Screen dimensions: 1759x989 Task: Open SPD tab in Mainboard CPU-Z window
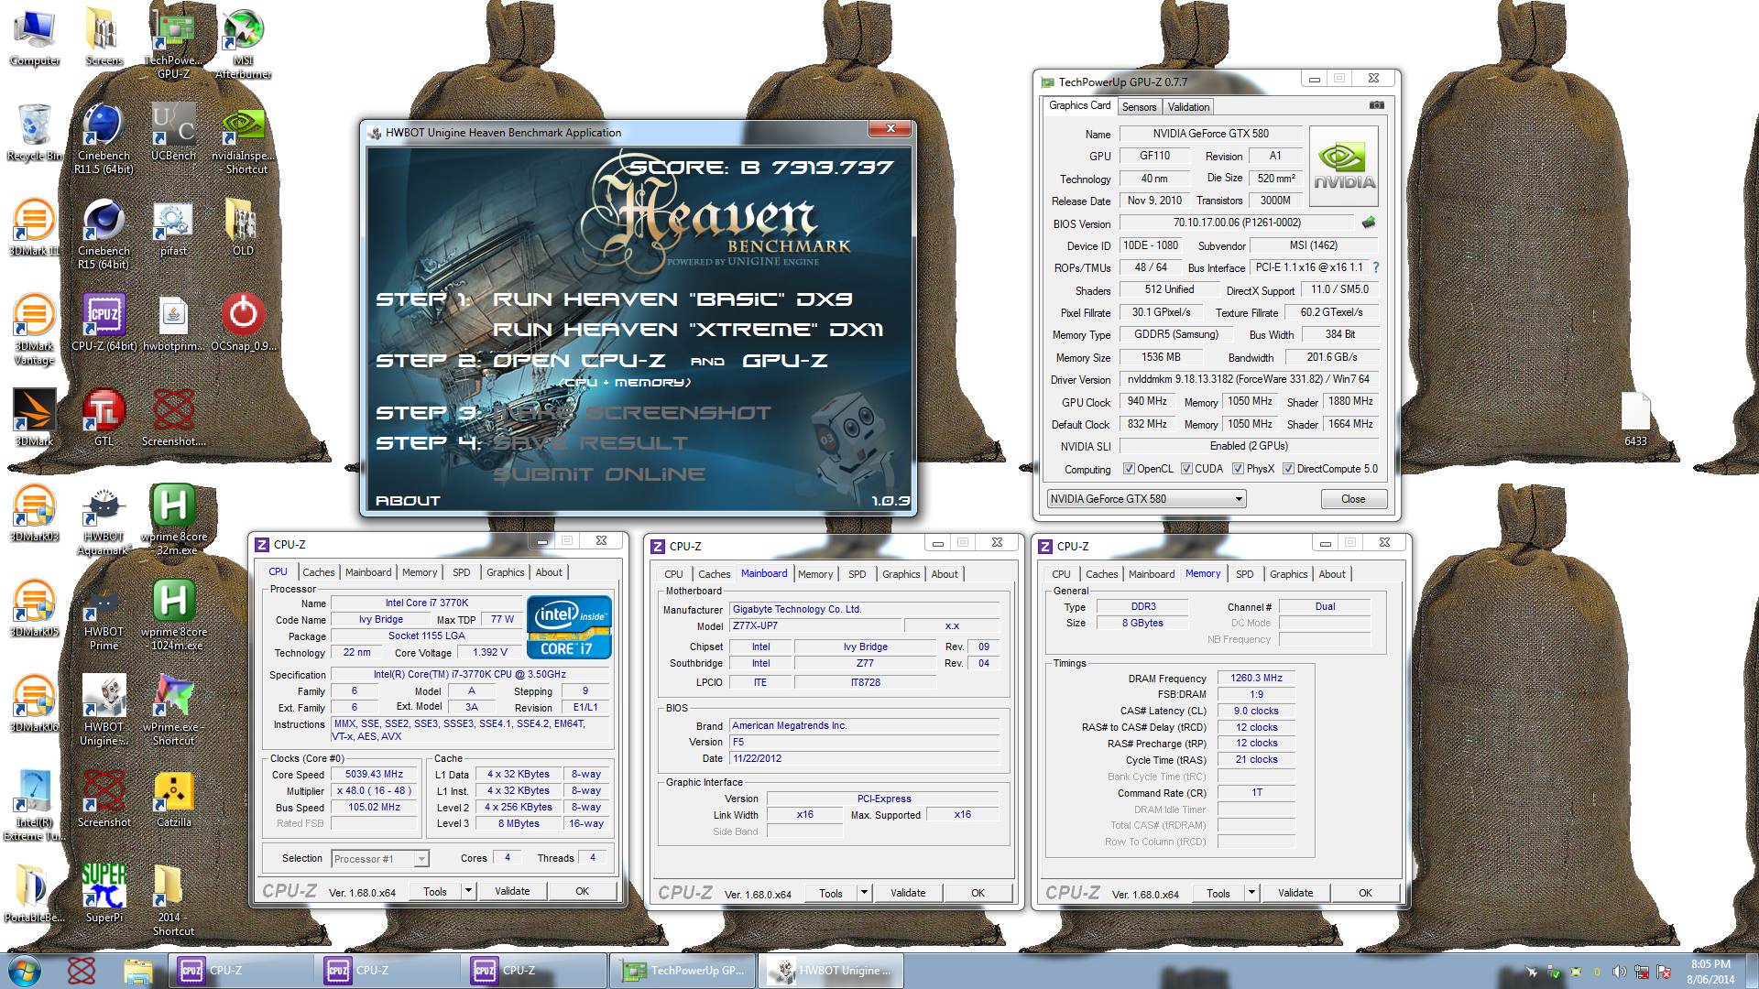[x=857, y=574]
